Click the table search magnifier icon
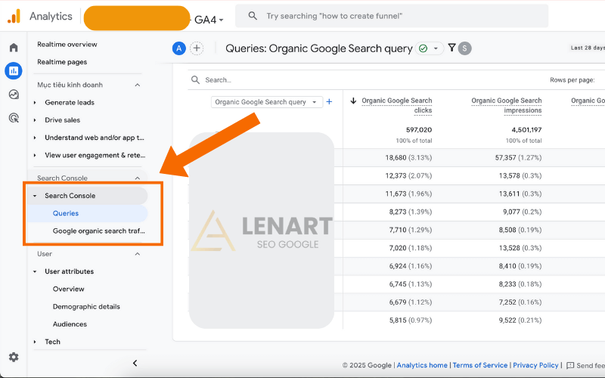 [196, 80]
